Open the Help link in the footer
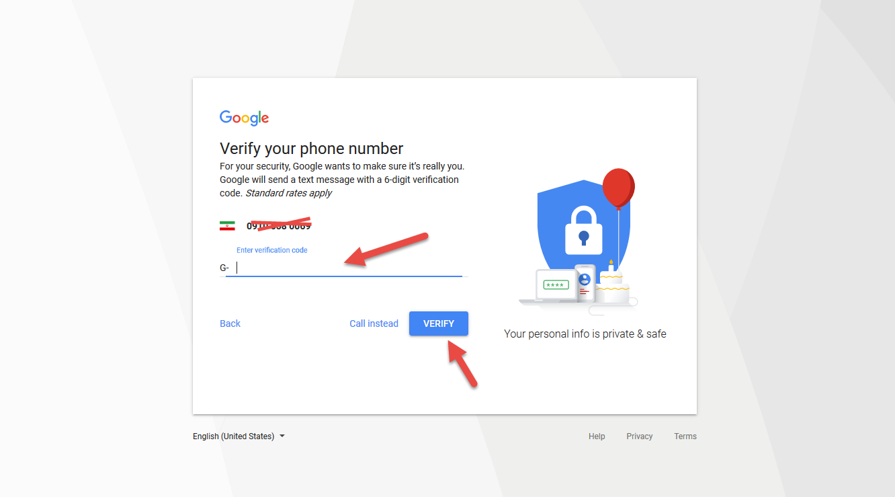The width and height of the screenshot is (895, 497). 597,436
